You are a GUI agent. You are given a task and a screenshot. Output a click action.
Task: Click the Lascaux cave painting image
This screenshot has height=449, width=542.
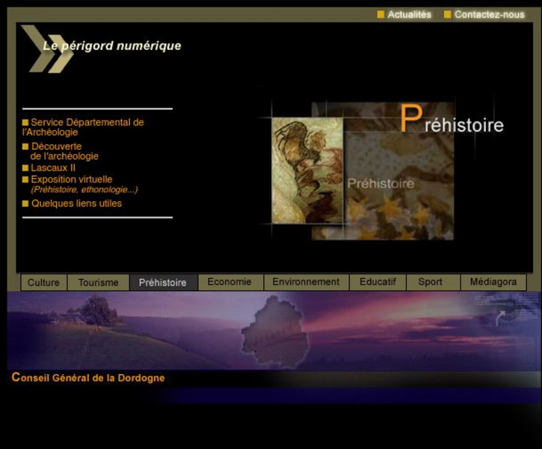[x=307, y=171]
